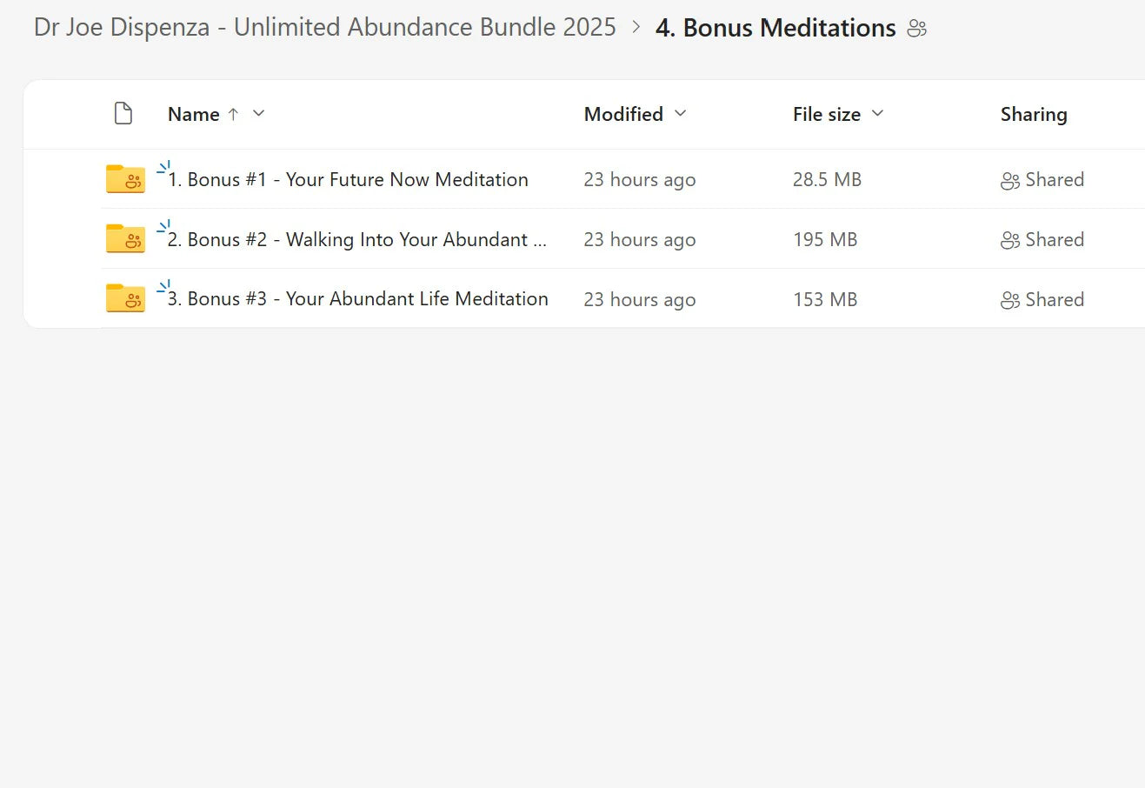Click the sharing members icon beside Bonus Meditations title
Image resolution: width=1145 pixels, height=788 pixels.
[916, 28]
